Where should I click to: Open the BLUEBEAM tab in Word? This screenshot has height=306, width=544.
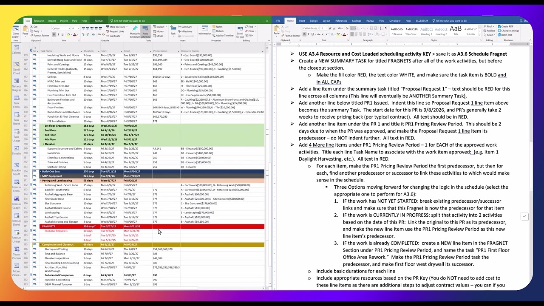click(x=422, y=20)
